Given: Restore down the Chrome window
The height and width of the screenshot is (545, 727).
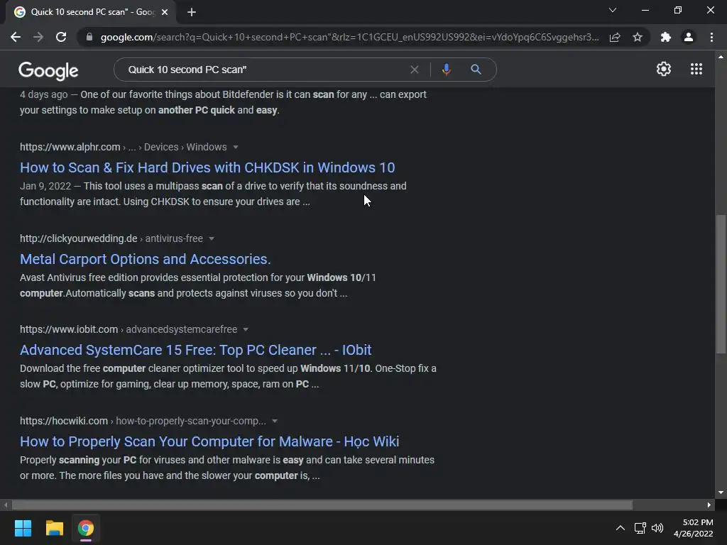Looking at the screenshot, I should click(678, 10).
